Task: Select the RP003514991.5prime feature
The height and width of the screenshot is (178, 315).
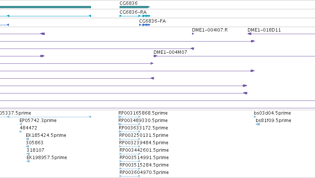Action: point(130,161)
